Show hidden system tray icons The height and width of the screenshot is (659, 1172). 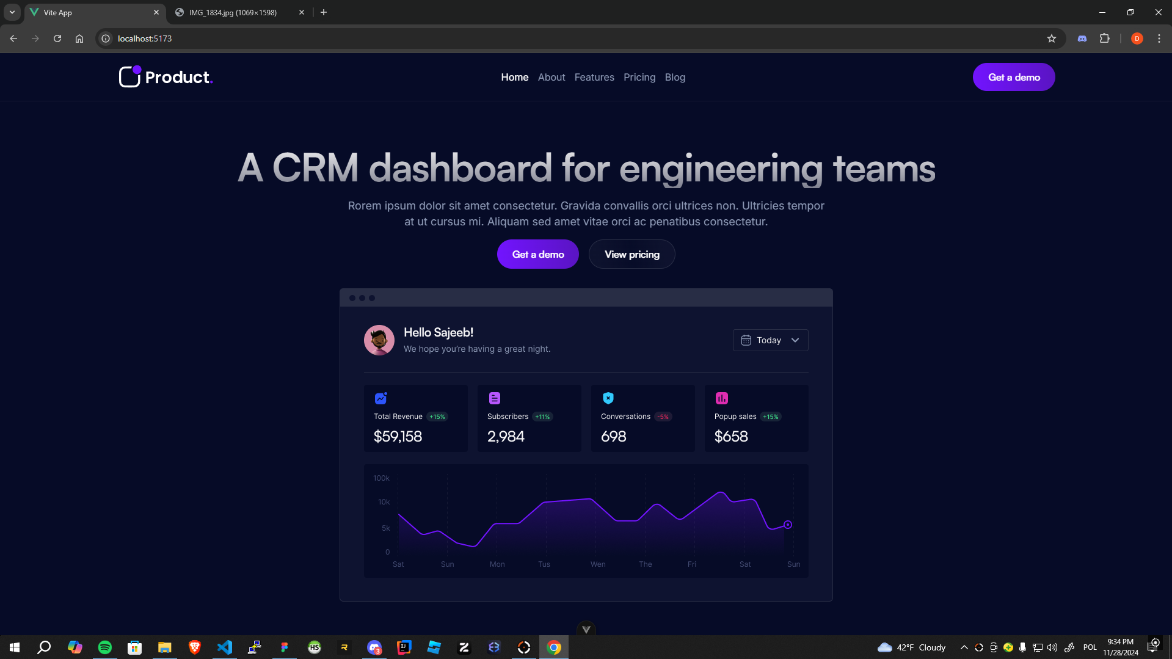964,647
